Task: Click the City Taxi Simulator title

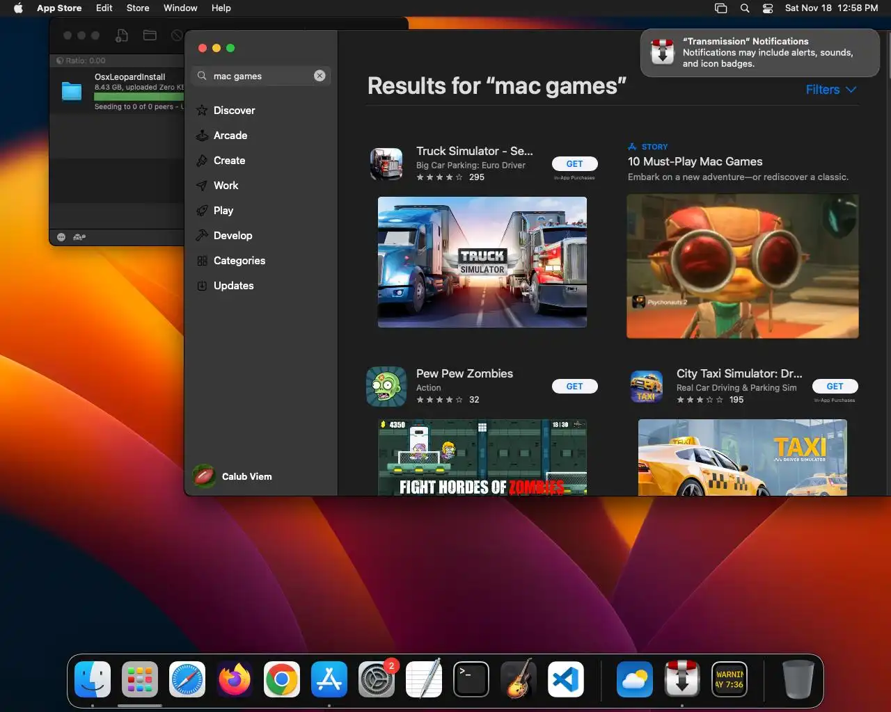Action: tap(739, 373)
